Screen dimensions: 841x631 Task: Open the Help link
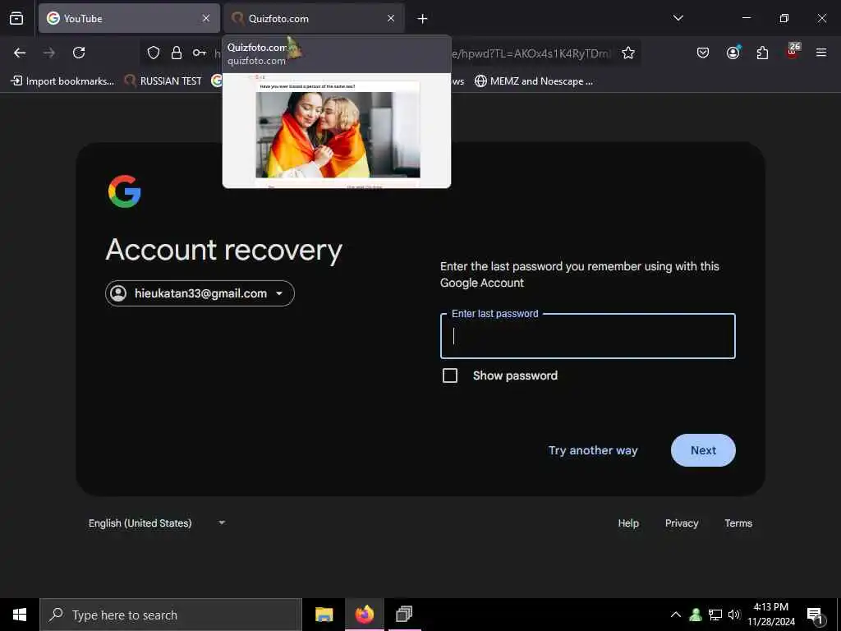point(628,523)
